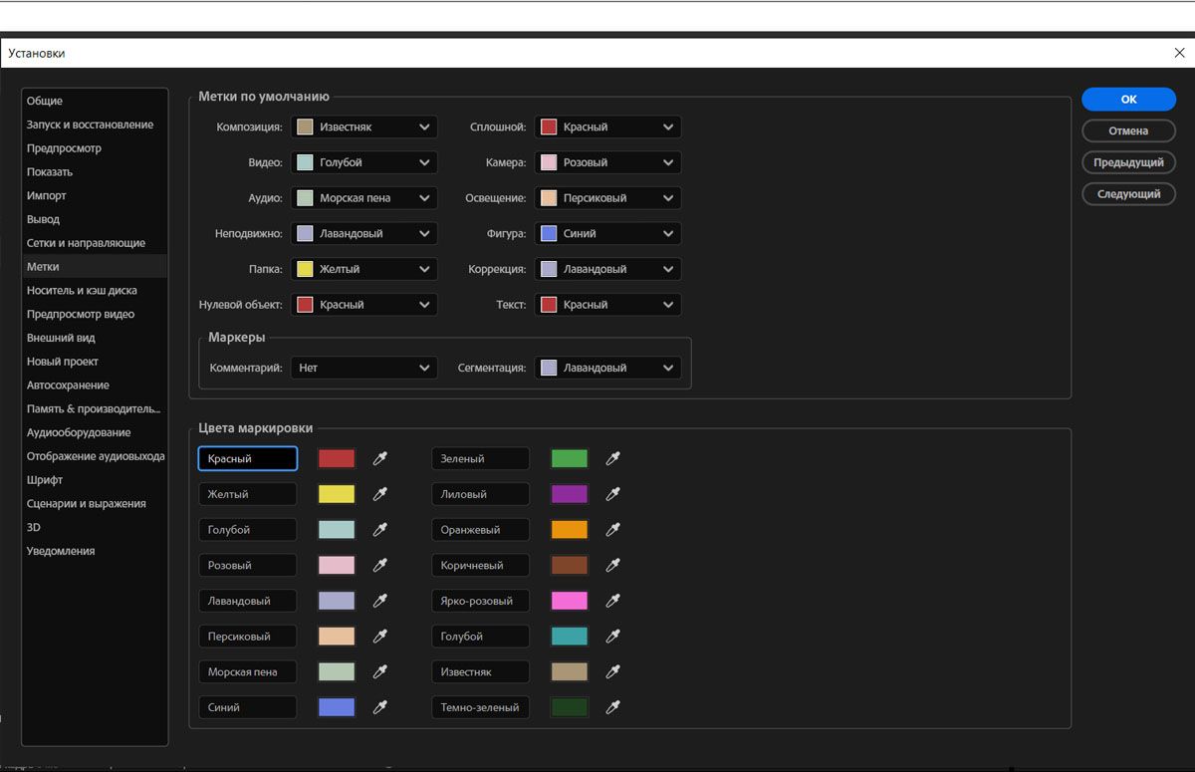Select Носитель и кэш диска in the sidebar
The width and height of the screenshot is (1195, 772).
(95, 291)
